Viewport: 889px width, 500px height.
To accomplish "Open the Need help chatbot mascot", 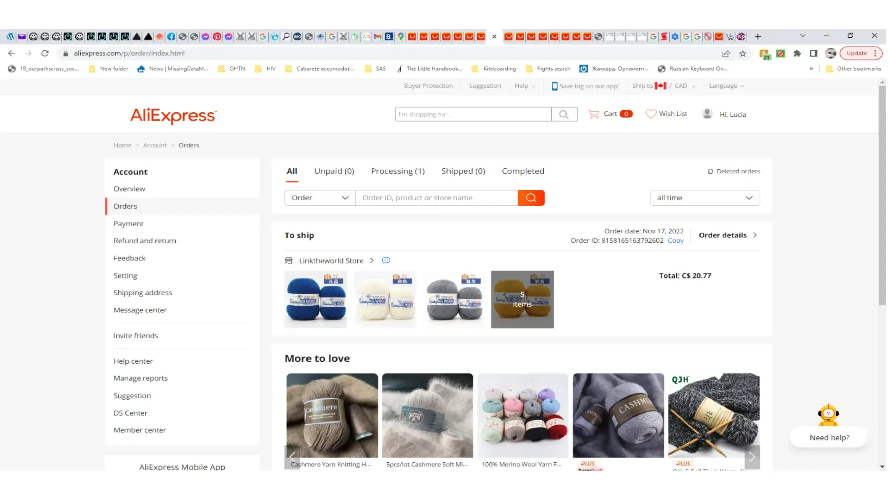I will pos(828,415).
